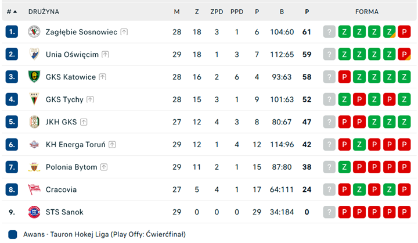Click promotion arrow icon next to Zagłębie Sosnowiec
The image size is (418, 243).
[124, 32]
